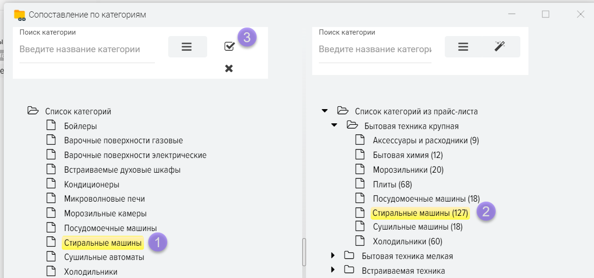
Task: Collapse Список категорий из прайс-листа tree arrow
Action: click(x=325, y=111)
